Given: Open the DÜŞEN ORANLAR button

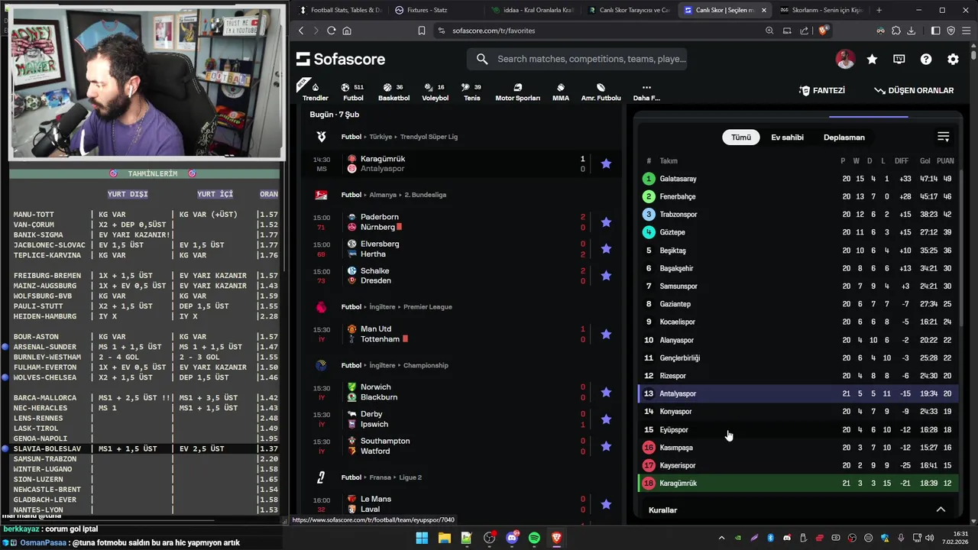Looking at the screenshot, I should tap(915, 90).
